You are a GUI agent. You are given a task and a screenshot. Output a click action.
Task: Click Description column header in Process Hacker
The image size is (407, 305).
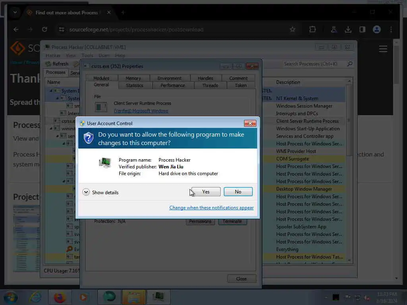click(288, 82)
